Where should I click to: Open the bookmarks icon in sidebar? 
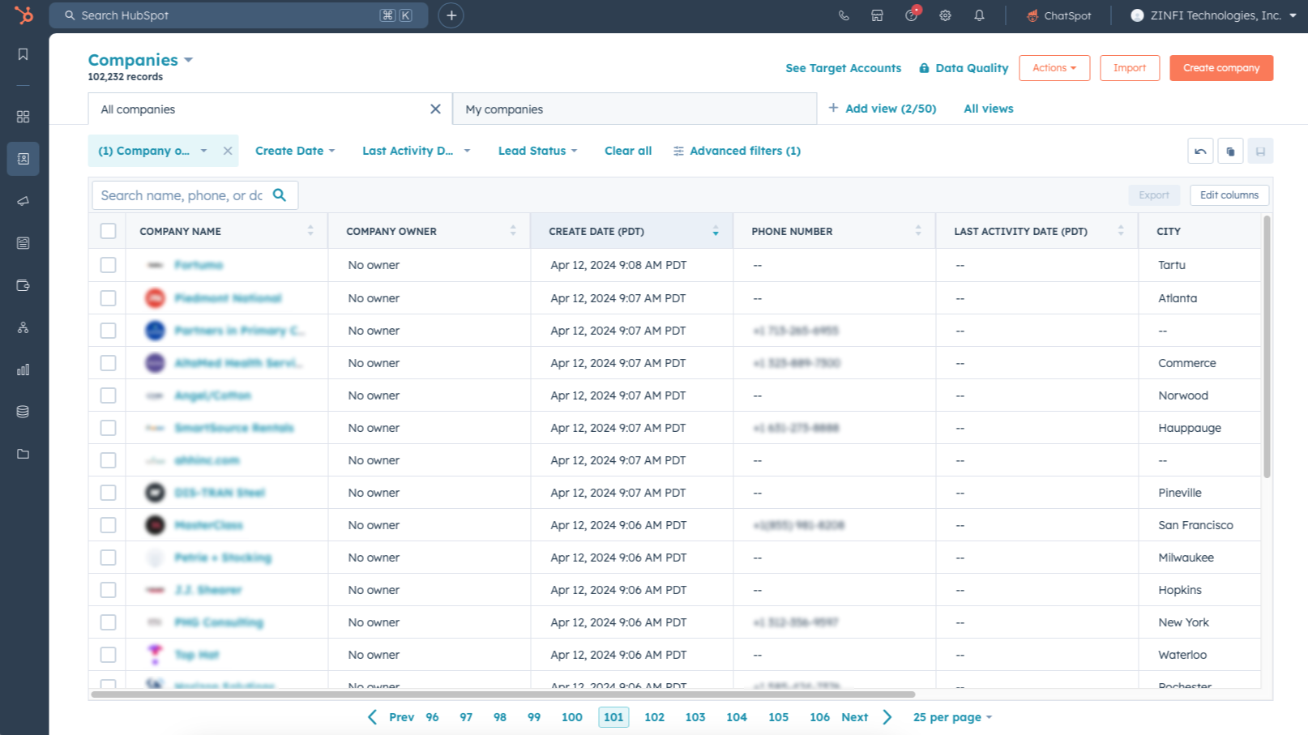tap(23, 54)
